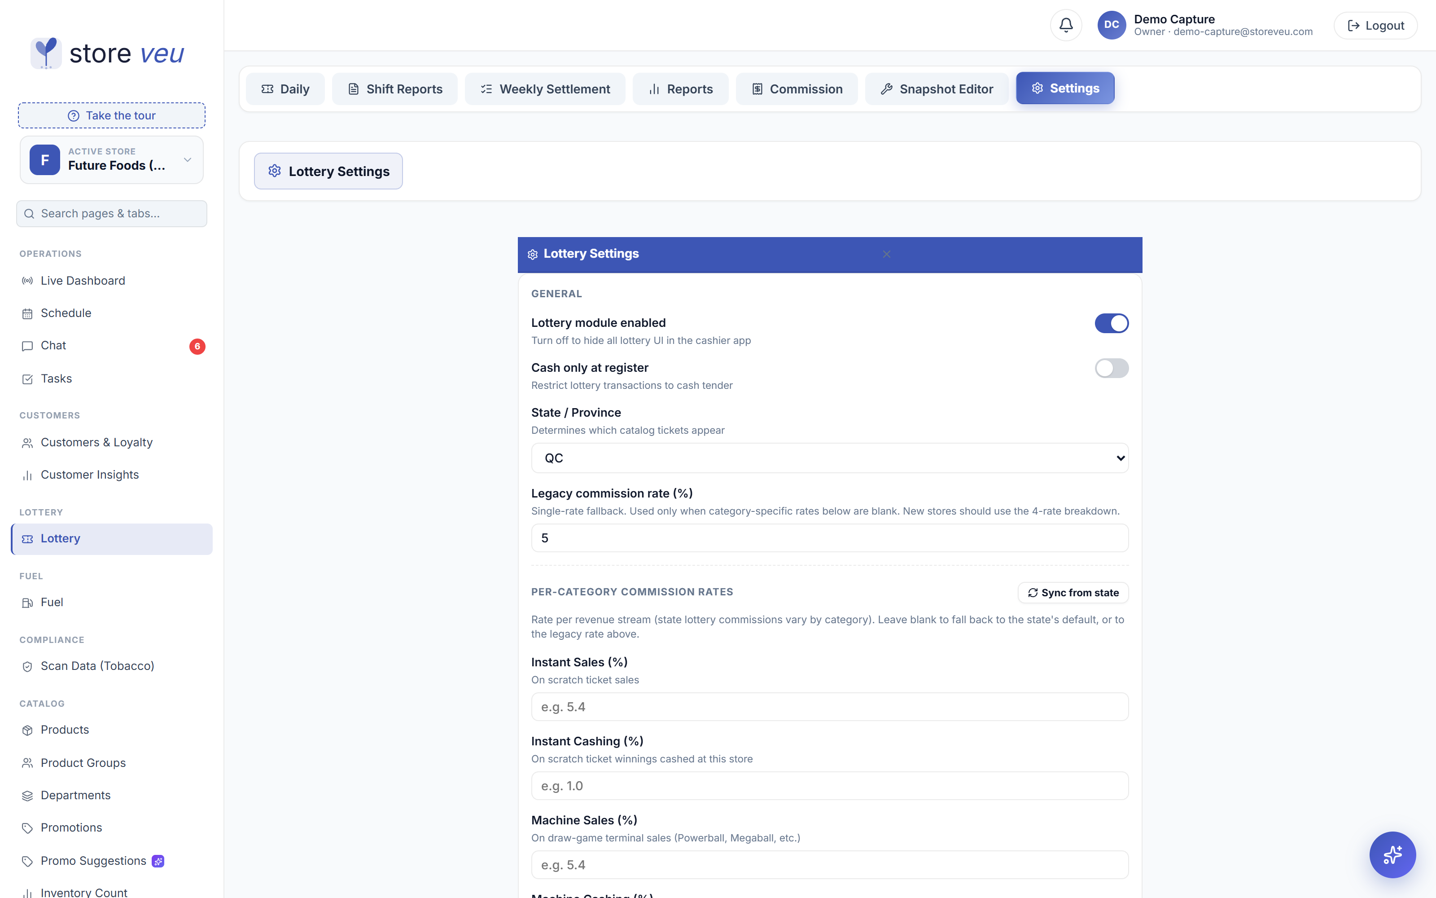Open the notifications bell
Viewport: 1436px width, 898px height.
[x=1066, y=25]
